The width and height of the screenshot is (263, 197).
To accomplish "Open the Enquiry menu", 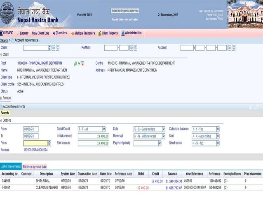I will 24,33.
